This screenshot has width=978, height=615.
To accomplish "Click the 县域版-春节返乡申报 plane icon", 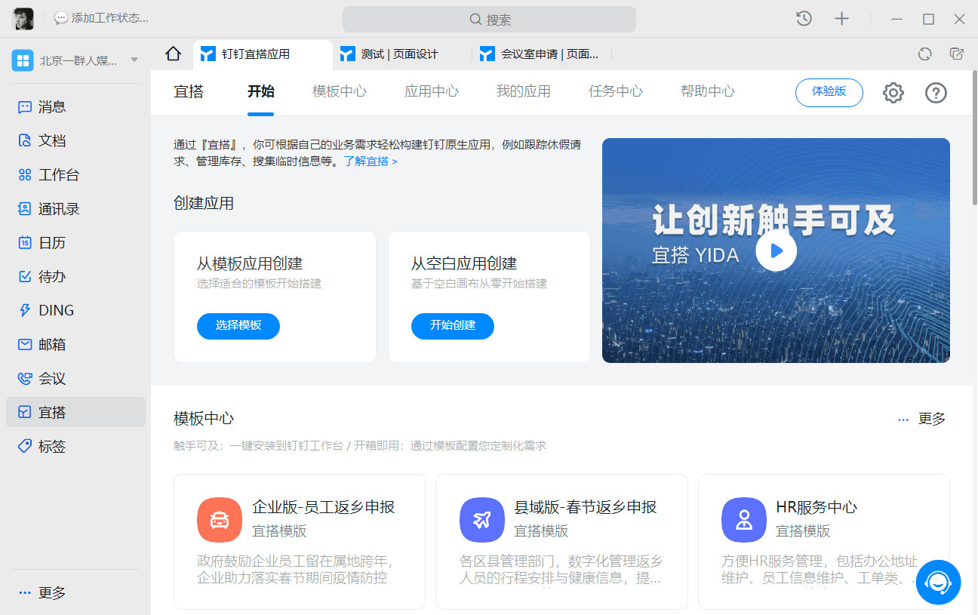I will tap(481, 520).
